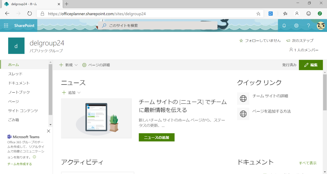Open the help question mark
This screenshot has height=174, width=327.
(x=308, y=26)
